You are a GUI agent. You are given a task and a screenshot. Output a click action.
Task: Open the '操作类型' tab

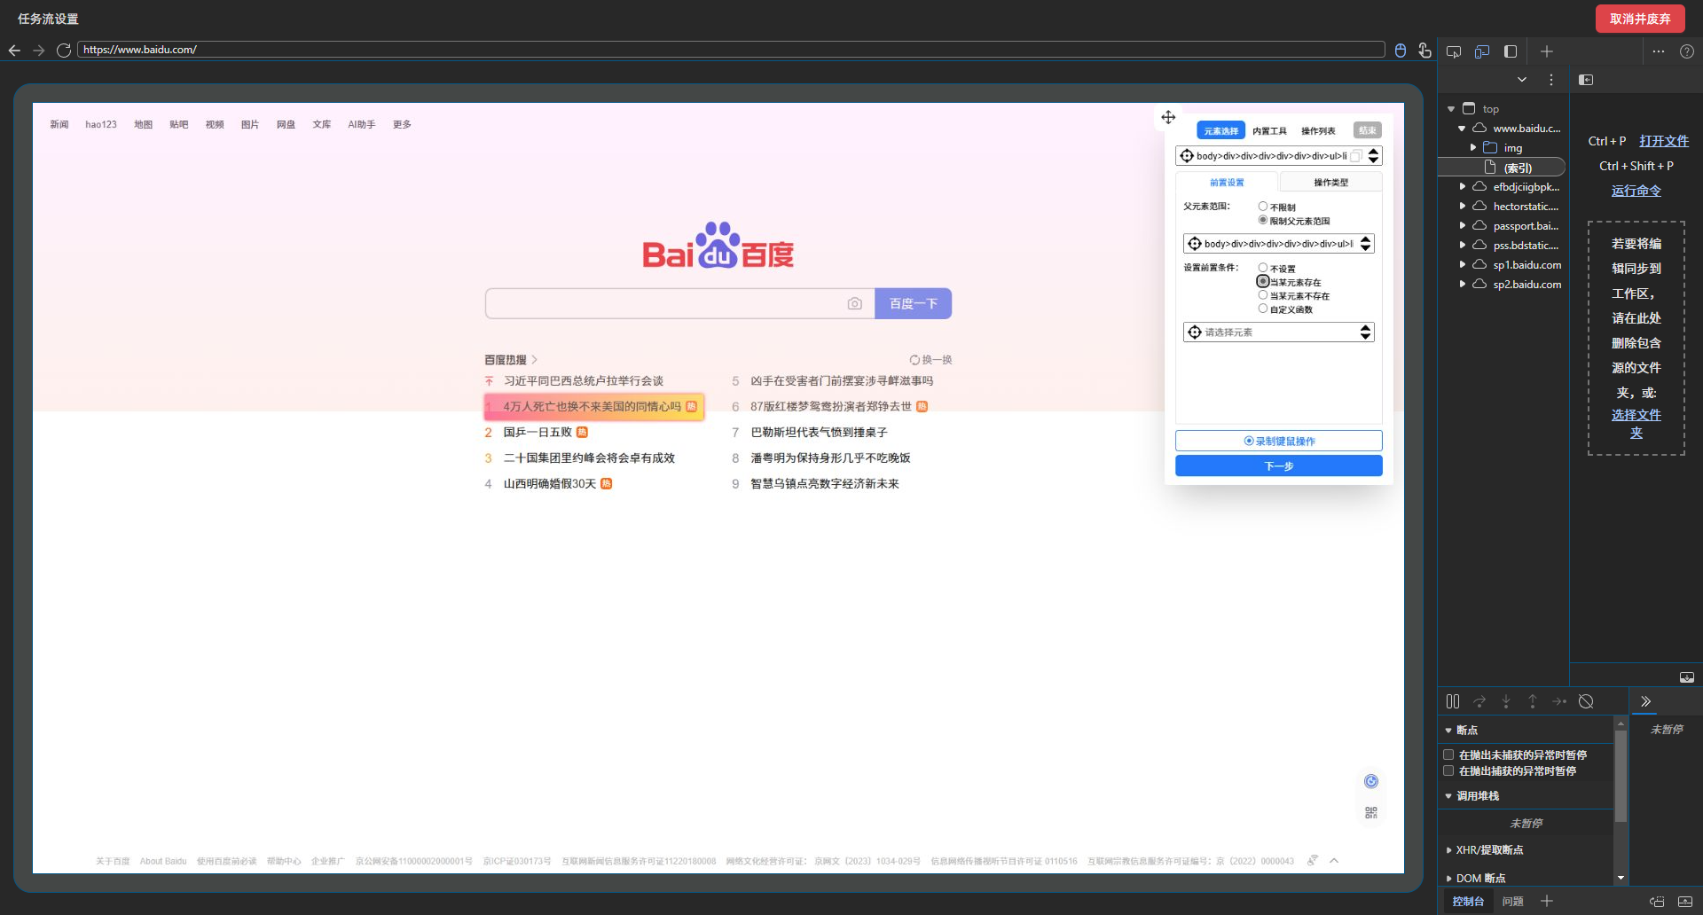(1330, 183)
